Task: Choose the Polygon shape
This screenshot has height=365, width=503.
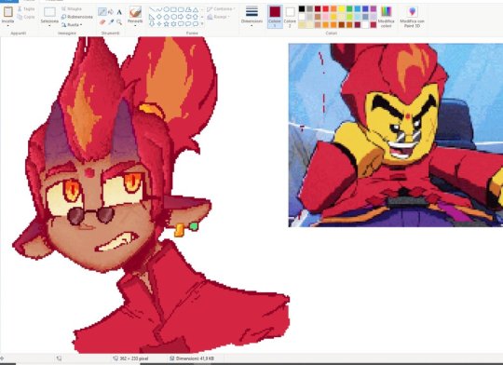Action: tap(188, 9)
